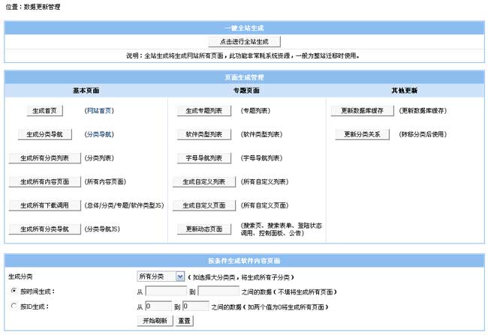
Task: Click the 字母导航列表 button
Action: [204, 158]
